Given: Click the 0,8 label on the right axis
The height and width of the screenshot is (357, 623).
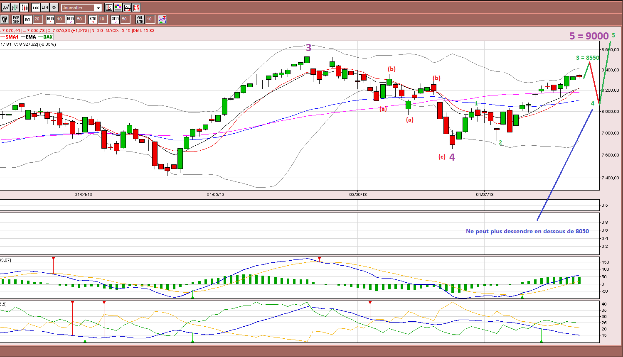Looking at the screenshot, I should 605,222.
